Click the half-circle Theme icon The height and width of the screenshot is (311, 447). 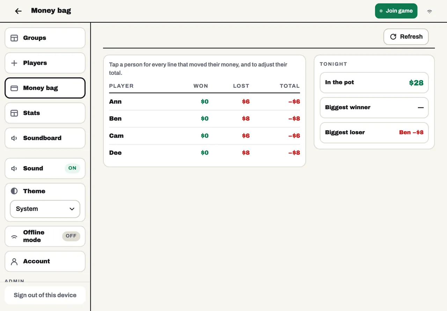pos(14,191)
